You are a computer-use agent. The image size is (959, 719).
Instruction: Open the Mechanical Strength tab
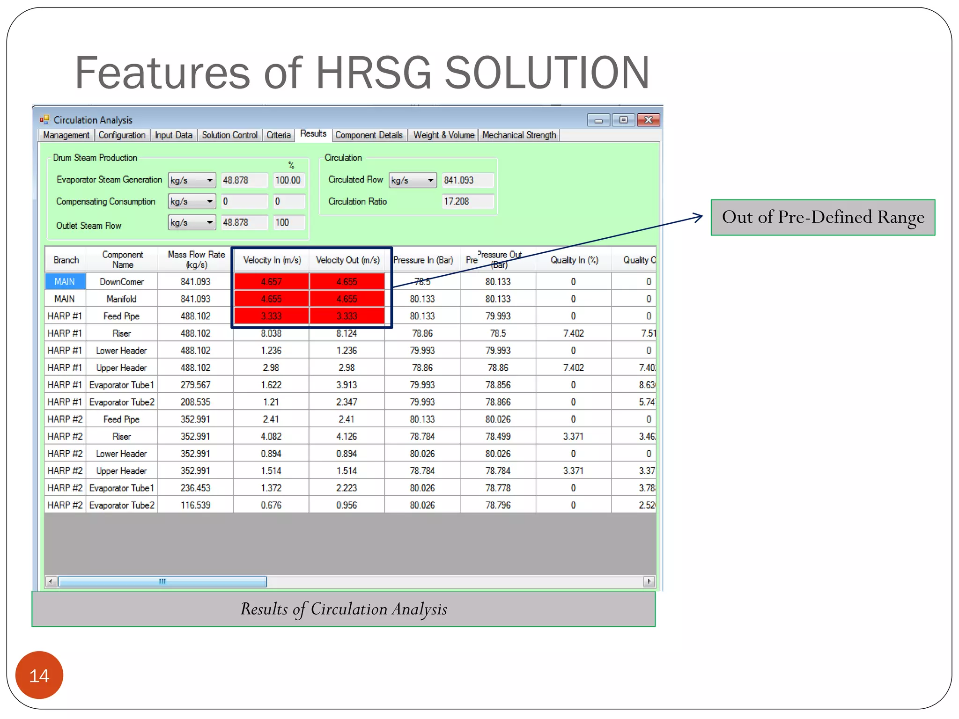(x=519, y=135)
